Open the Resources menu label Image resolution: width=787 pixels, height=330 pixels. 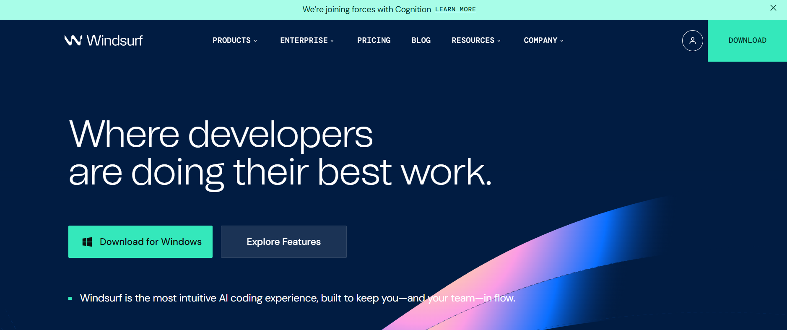coord(473,40)
